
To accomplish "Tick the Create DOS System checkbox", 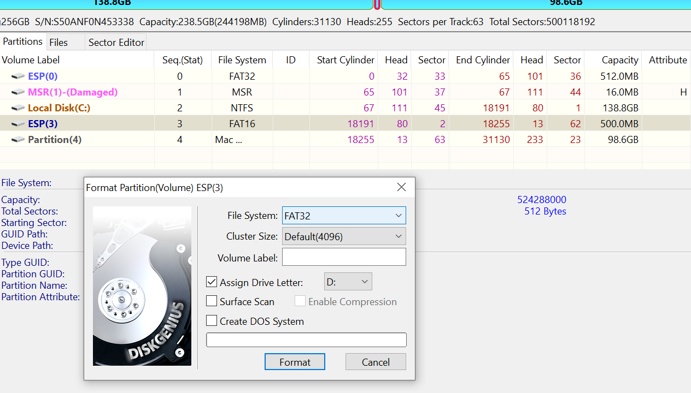I will (x=212, y=321).
